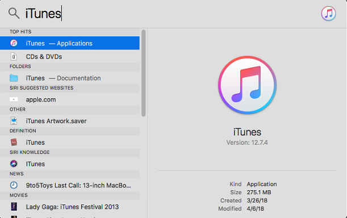The width and height of the screenshot is (347, 218).
Task: Click the Version: 12.7.4 text
Action: point(247,142)
